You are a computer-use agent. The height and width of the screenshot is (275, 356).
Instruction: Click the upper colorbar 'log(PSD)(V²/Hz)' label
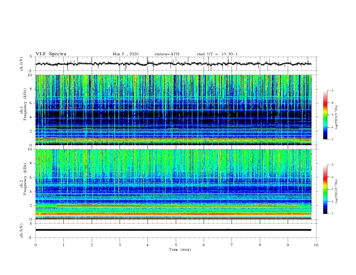[336, 117]
